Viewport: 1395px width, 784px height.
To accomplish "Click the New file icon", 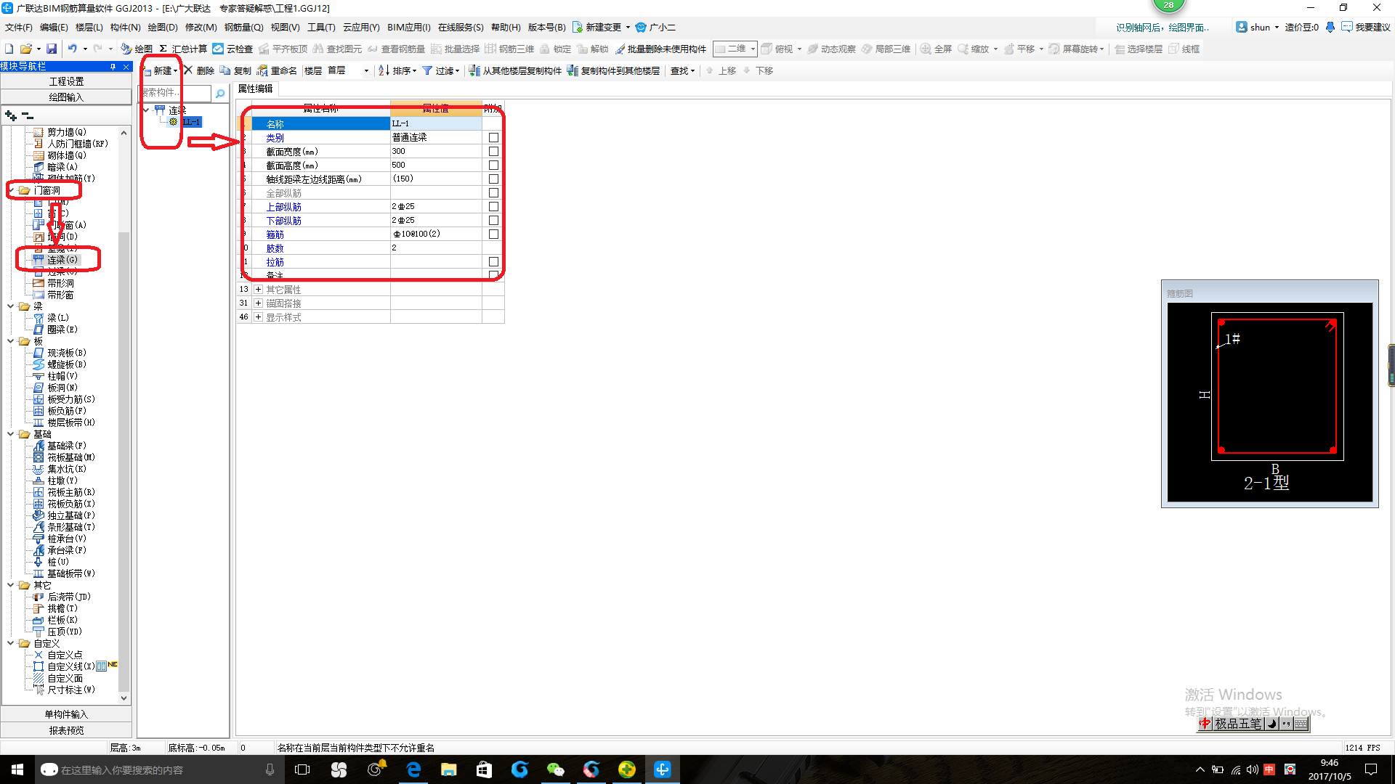I will tap(9, 49).
